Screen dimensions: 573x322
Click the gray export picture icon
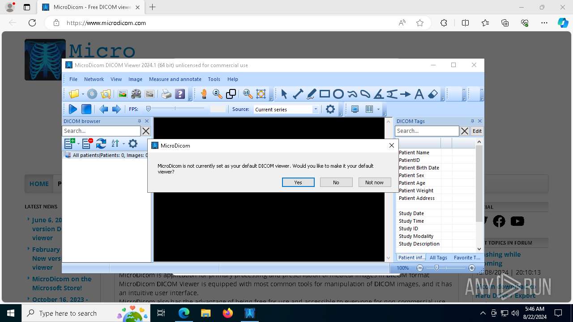150,94
